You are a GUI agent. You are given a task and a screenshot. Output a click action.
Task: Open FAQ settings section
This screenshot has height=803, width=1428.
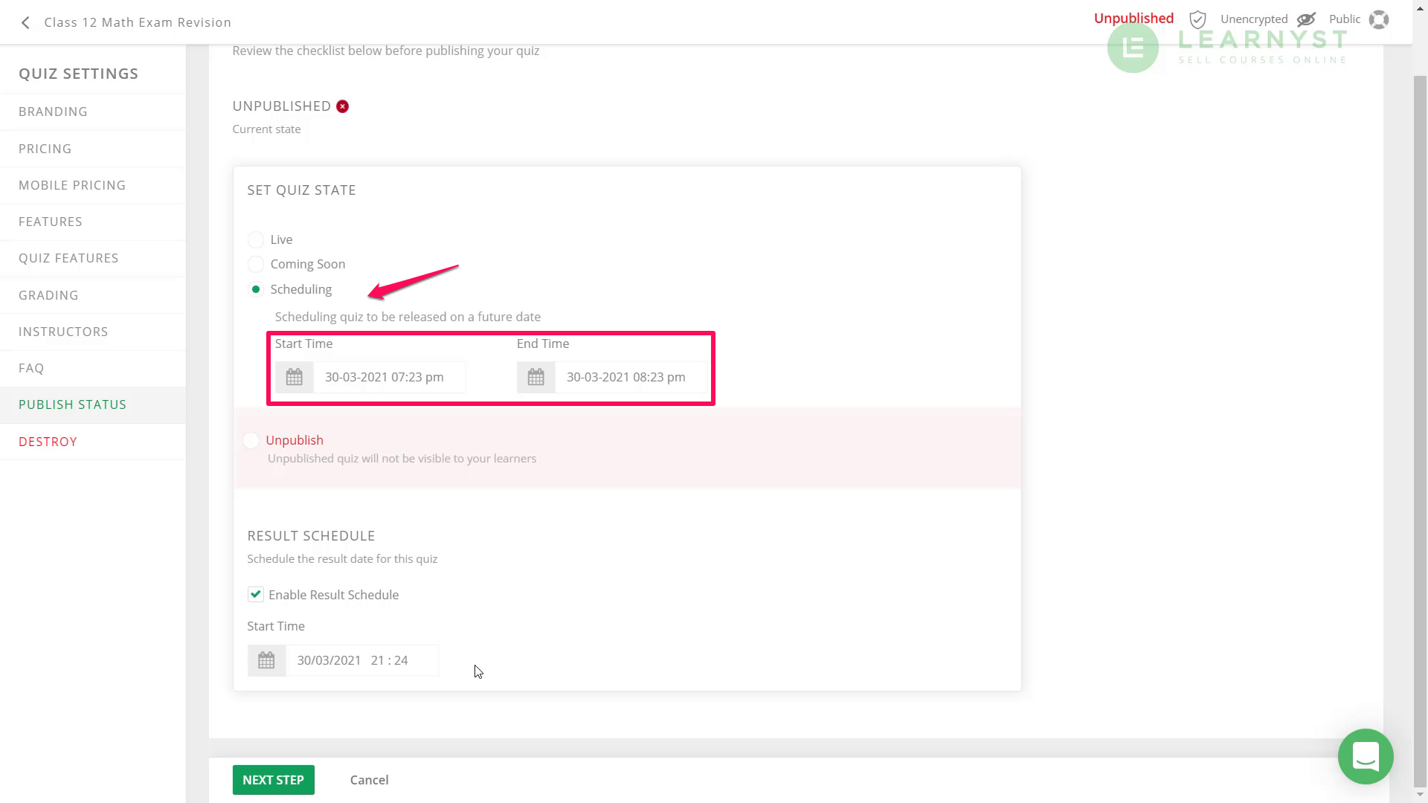(x=93, y=368)
